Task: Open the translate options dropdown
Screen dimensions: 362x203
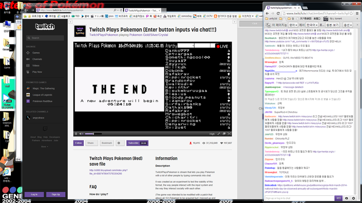Action: pos(348,25)
